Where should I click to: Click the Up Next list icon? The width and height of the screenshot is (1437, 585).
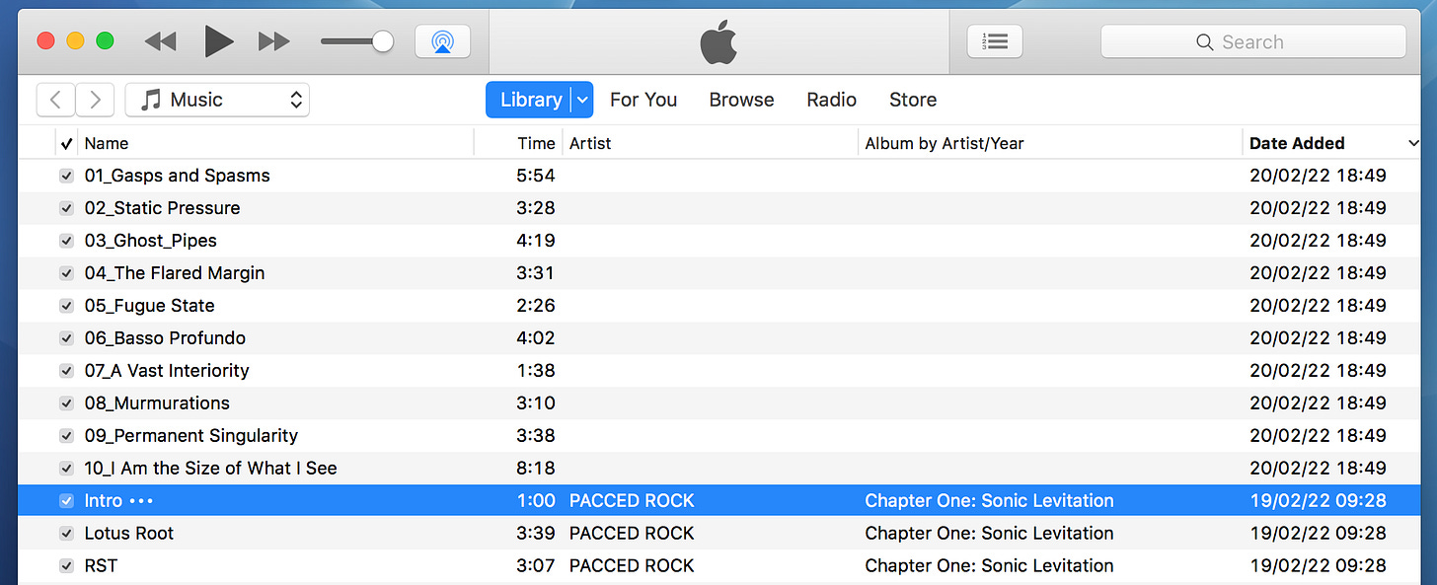pos(995,41)
